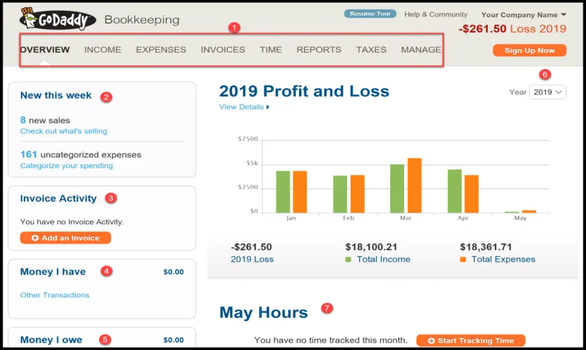Expand Your Company Name menu
This screenshot has height=350, width=586.
coord(524,15)
